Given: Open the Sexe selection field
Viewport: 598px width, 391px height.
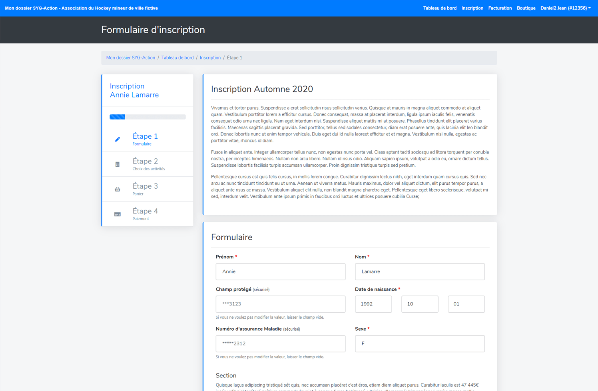Looking at the screenshot, I should coord(419,343).
